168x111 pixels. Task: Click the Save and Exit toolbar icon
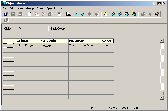6,14
